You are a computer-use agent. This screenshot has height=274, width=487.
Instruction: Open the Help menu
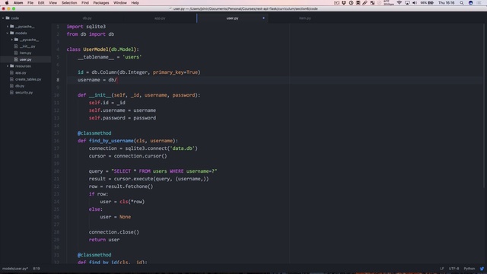coord(135,3)
